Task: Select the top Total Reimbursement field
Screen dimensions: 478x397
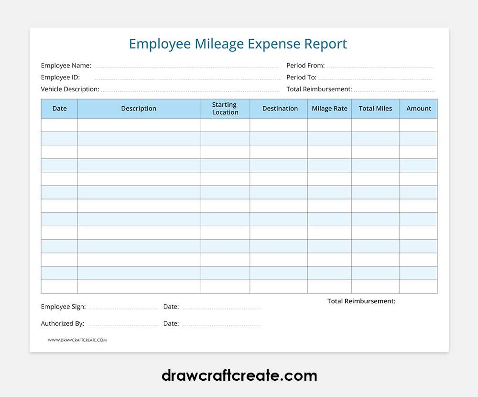Action: tap(394, 89)
